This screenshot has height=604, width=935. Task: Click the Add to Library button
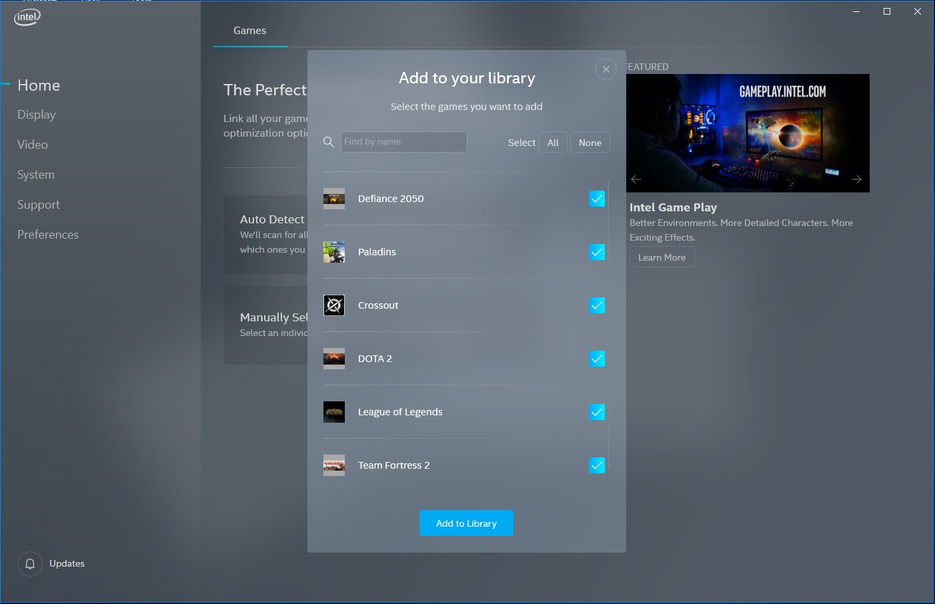pyautogui.click(x=466, y=523)
